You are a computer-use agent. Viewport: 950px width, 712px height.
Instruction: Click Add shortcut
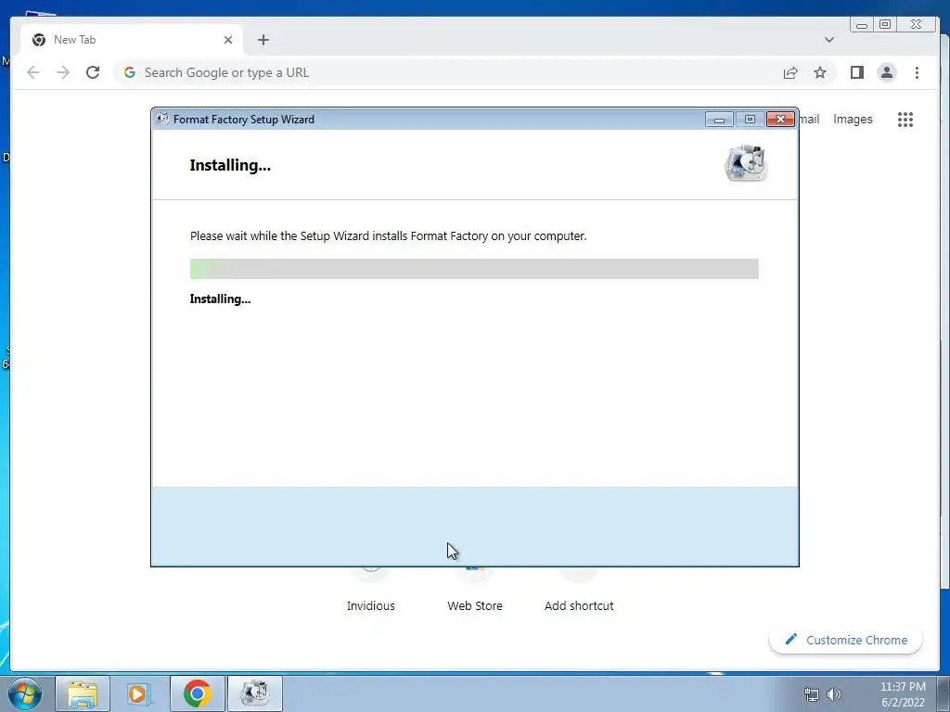(x=579, y=605)
